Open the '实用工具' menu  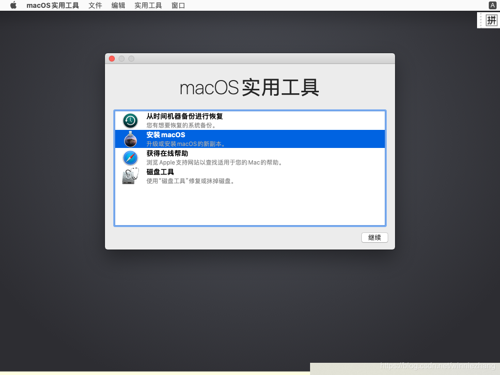point(148,5)
